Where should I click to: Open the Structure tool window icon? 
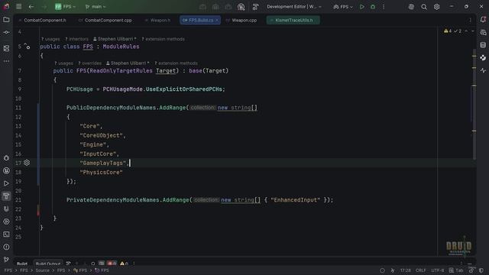pyautogui.click(x=6, y=48)
